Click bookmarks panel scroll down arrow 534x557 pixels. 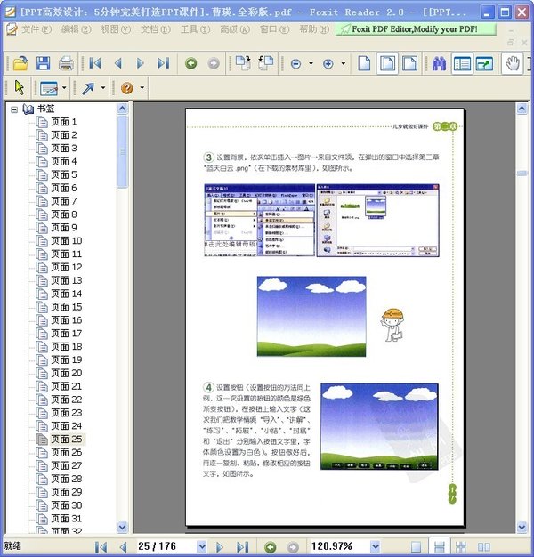[122, 527]
